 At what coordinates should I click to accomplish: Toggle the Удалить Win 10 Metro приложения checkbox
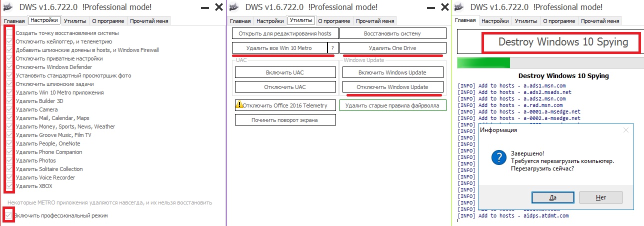click(9, 92)
